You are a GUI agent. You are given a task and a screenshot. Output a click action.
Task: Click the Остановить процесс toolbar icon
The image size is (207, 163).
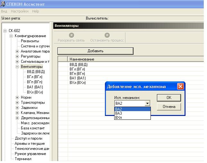click(x=107, y=35)
